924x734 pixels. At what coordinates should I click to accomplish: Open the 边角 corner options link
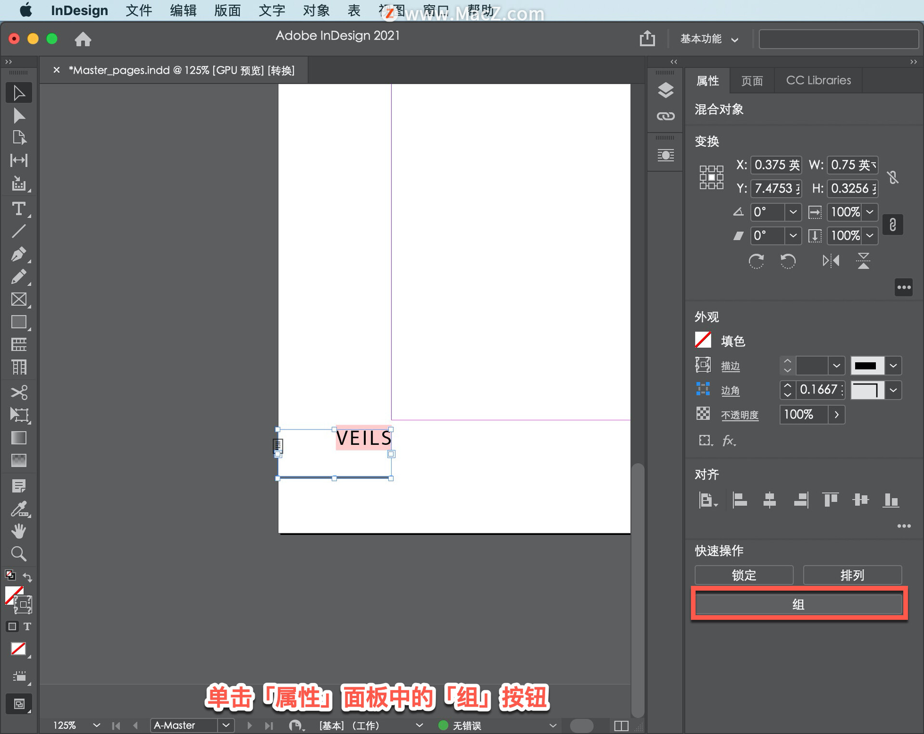click(x=730, y=391)
